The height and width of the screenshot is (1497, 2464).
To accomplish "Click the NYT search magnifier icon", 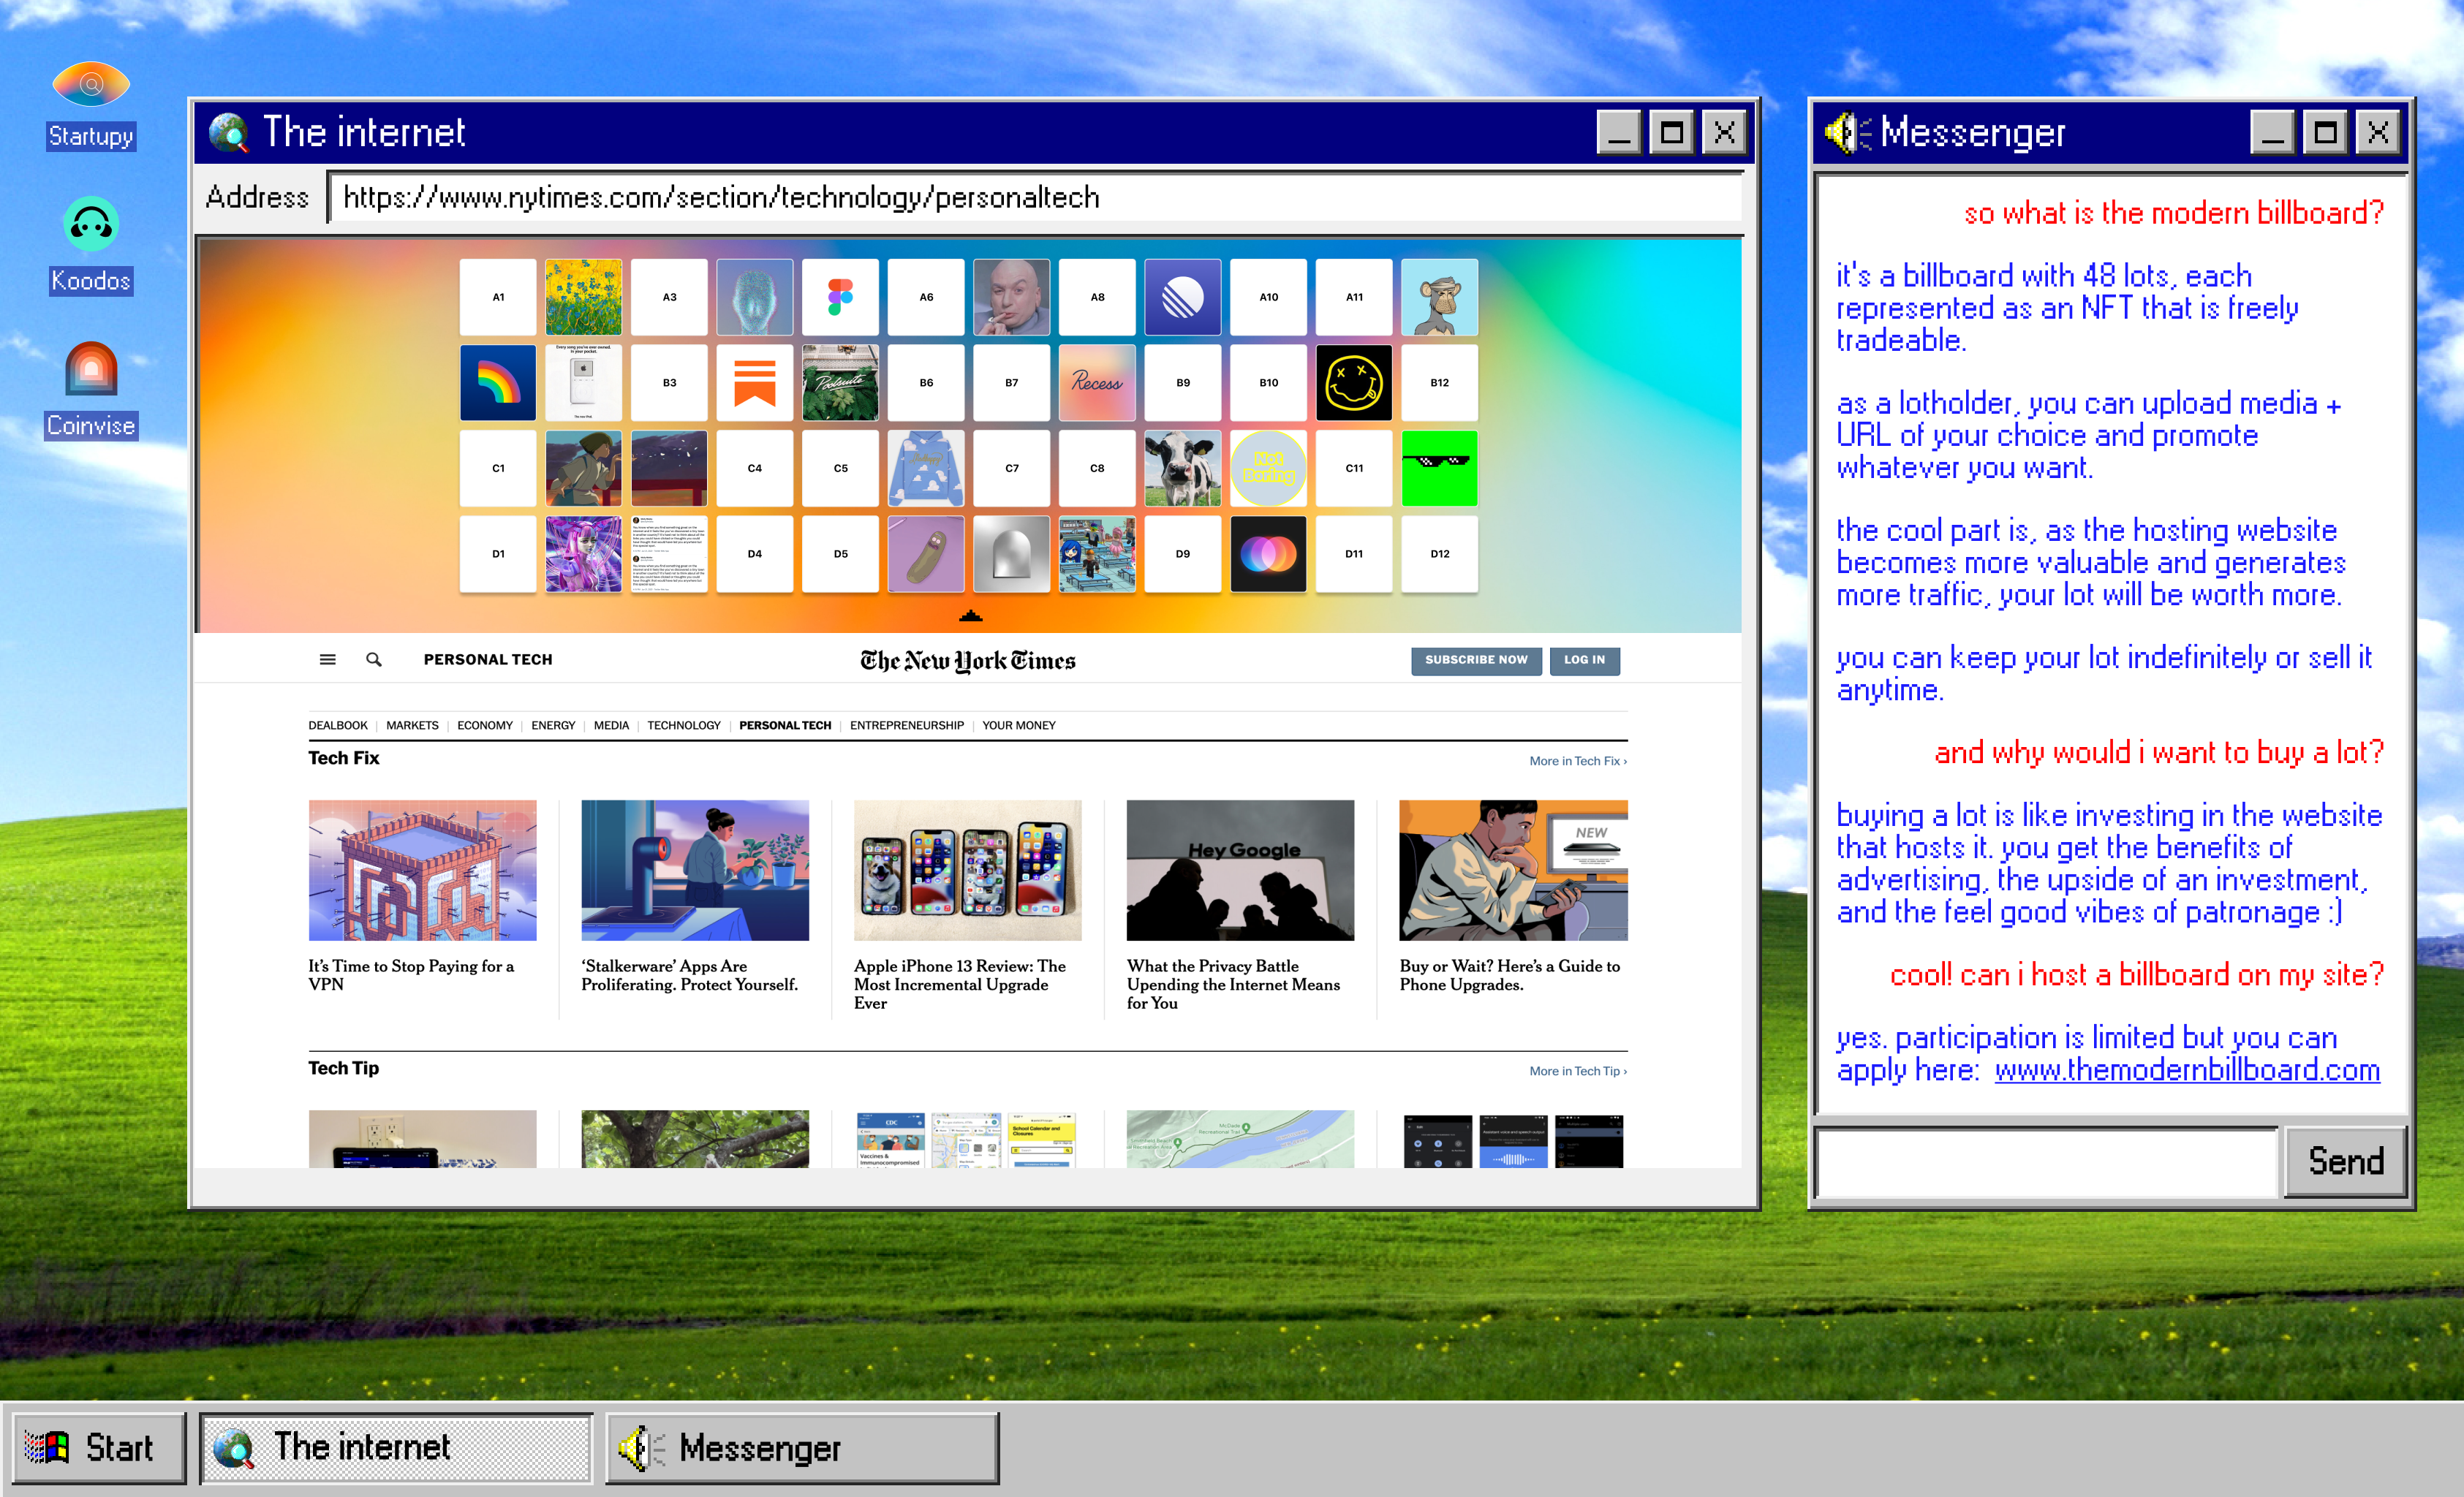I will [373, 660].
